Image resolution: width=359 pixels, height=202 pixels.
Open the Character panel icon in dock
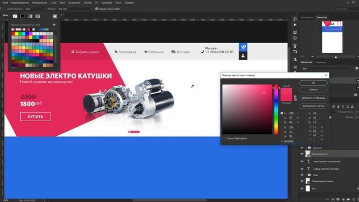pyautogui.click(x=295, y=67)
